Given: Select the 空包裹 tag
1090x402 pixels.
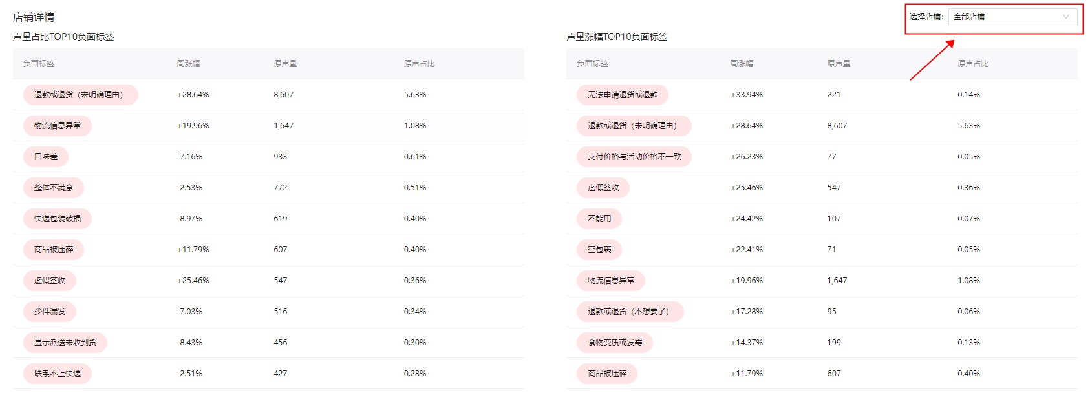Looking at the screenshot, I should (599, 250).
